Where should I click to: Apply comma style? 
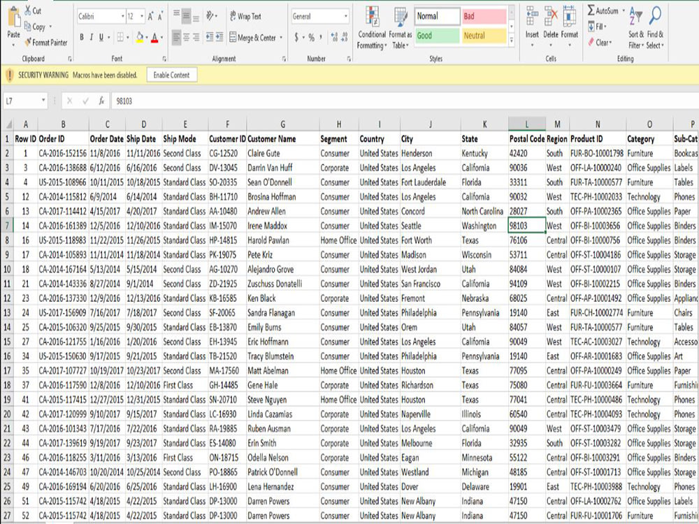[x=322, y=38]
